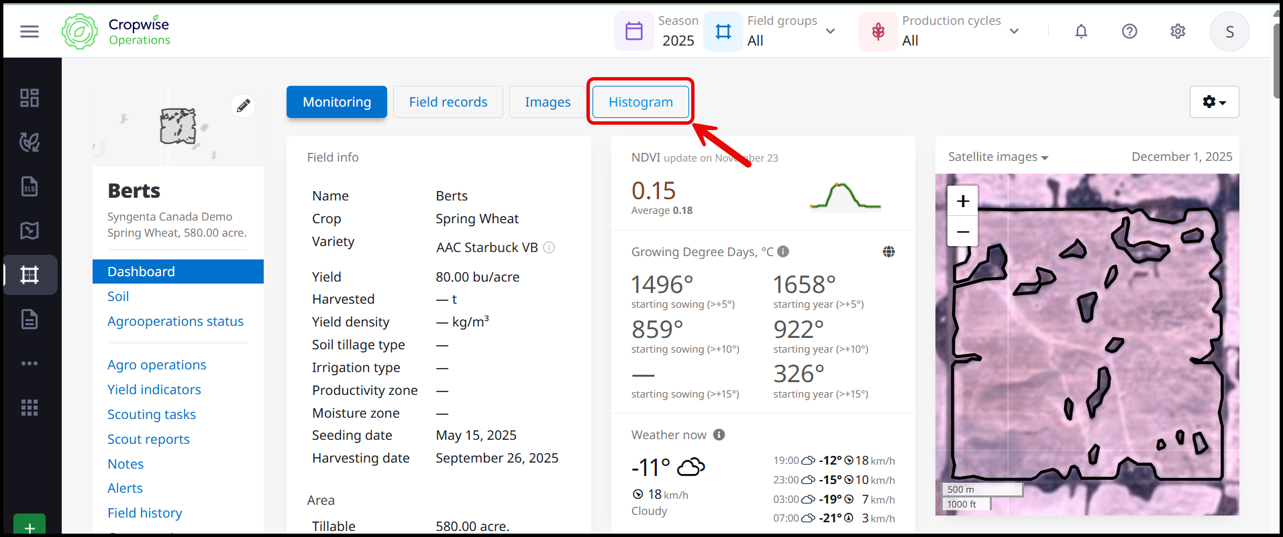The width and height of the screenshot is (1283, 537).
Task: Click the XLS reports sidebar icon
Action: coord(30,186)
